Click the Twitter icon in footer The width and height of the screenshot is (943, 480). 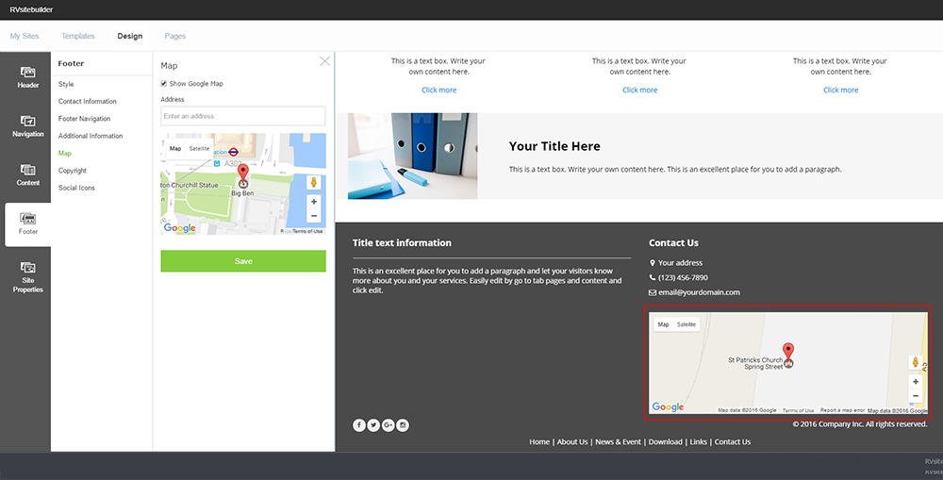[x=373, y=425]
